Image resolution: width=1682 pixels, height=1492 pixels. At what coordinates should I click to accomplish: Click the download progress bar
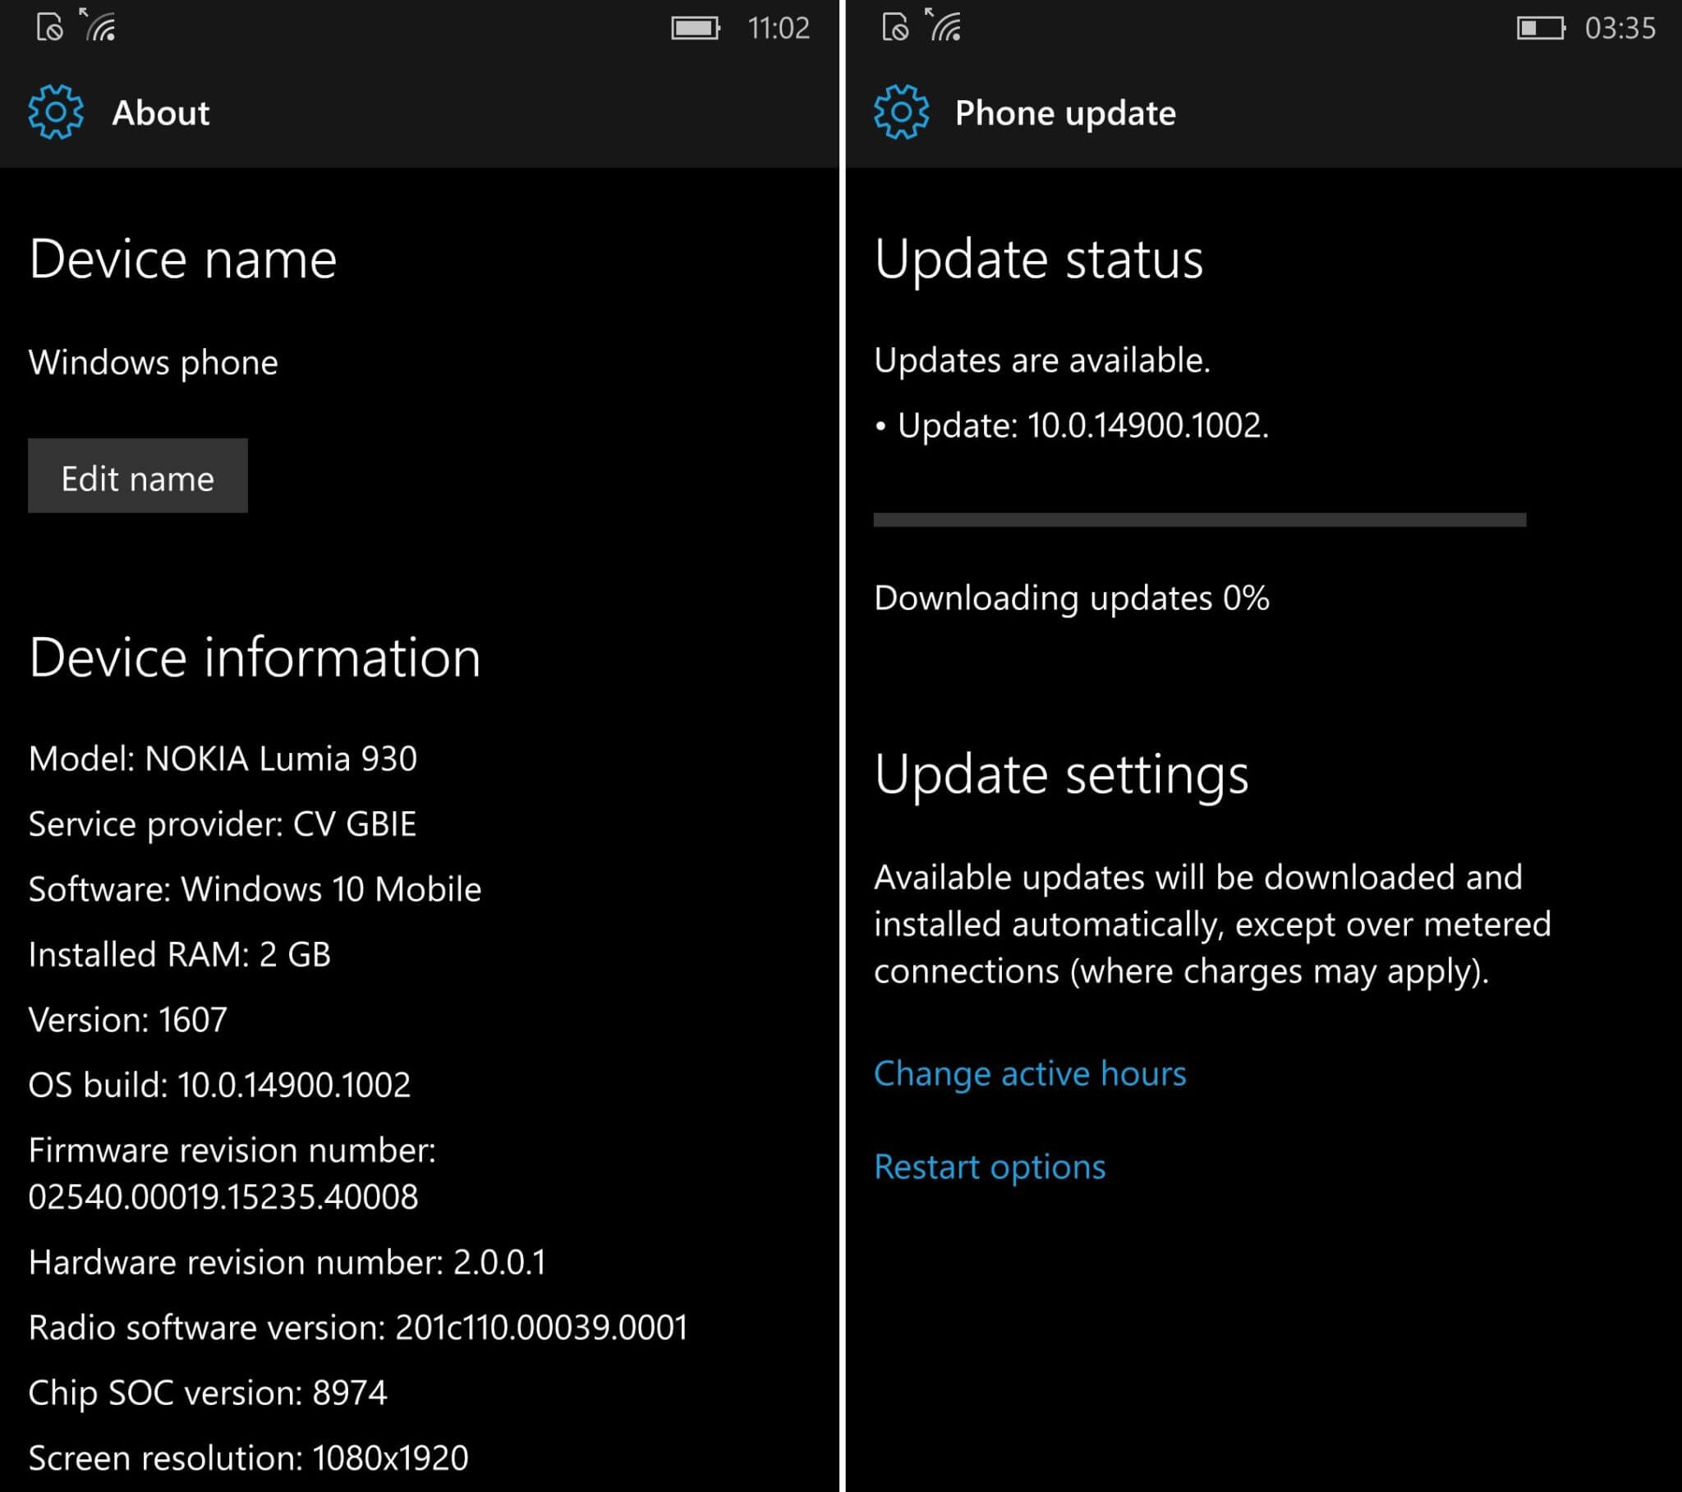(x=1200, y=519)
